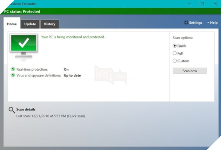Click the Scan details magnifier icon
The width and height of the screenshot is (221, 150).
[12, 110]
